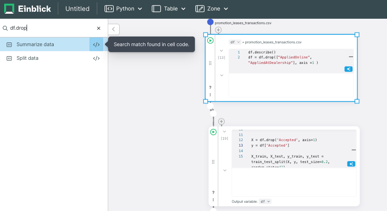
Task: Collapse the output section of first cell
Action: pos(221,75)
